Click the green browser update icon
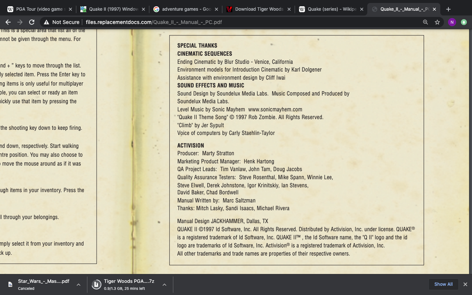Viewport: 472px width, 295px height. [x=464, y=22]
